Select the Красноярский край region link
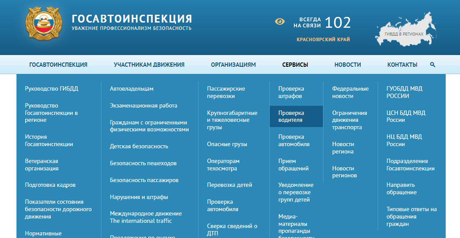Viewport: 460px width, 238px height. [x=323, y=39]
